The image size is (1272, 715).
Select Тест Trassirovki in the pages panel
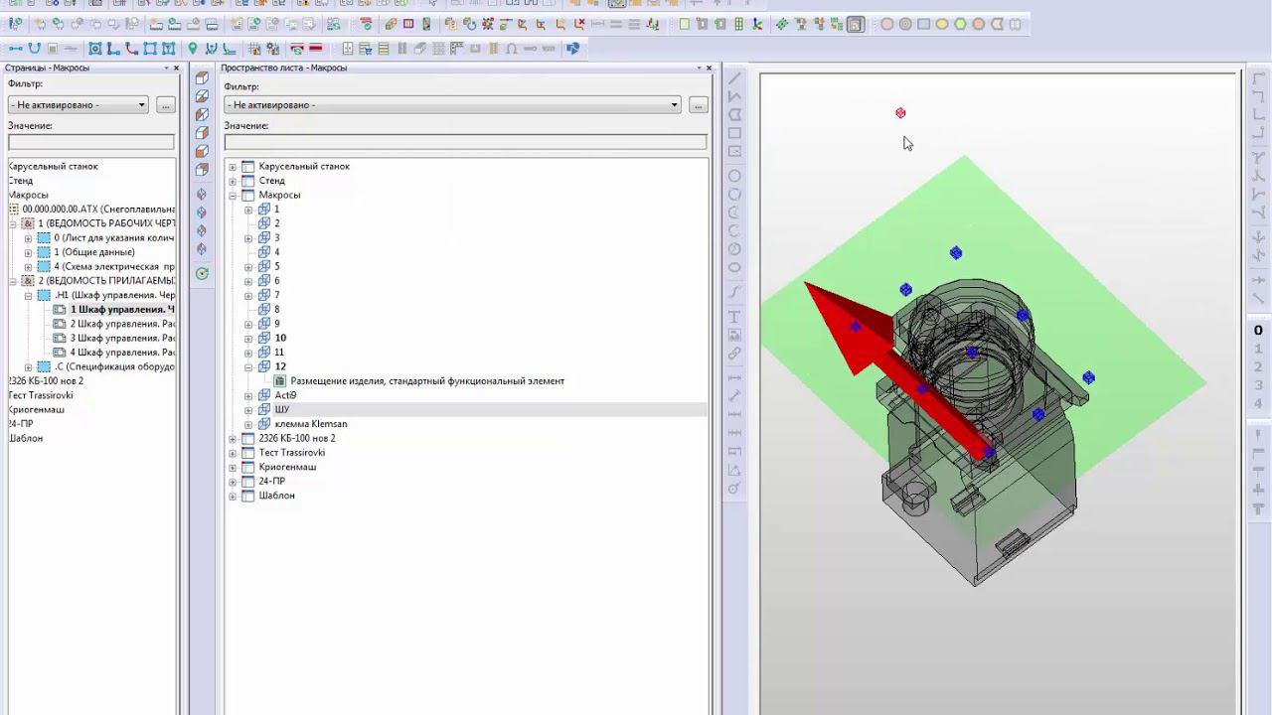tap(41, 395)
